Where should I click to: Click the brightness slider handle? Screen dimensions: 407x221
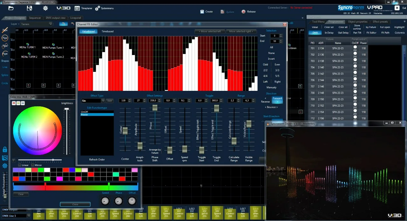click(67, 109)
